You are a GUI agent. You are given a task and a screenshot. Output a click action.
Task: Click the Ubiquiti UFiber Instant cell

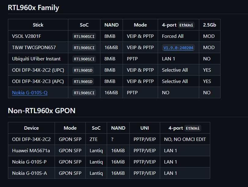pyautogui.click(x=38, y=59)
